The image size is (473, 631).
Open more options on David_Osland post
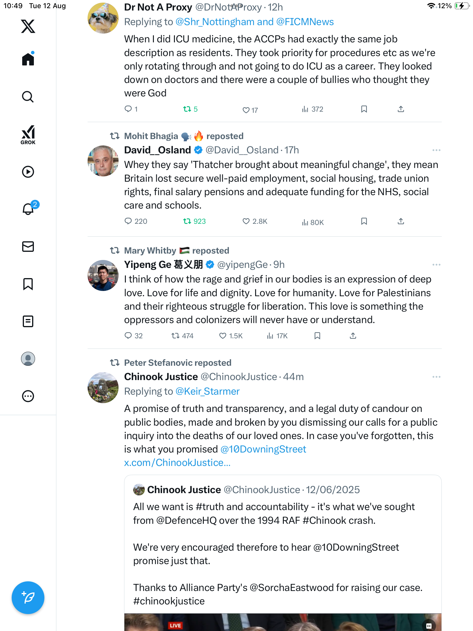pos(436,150)
